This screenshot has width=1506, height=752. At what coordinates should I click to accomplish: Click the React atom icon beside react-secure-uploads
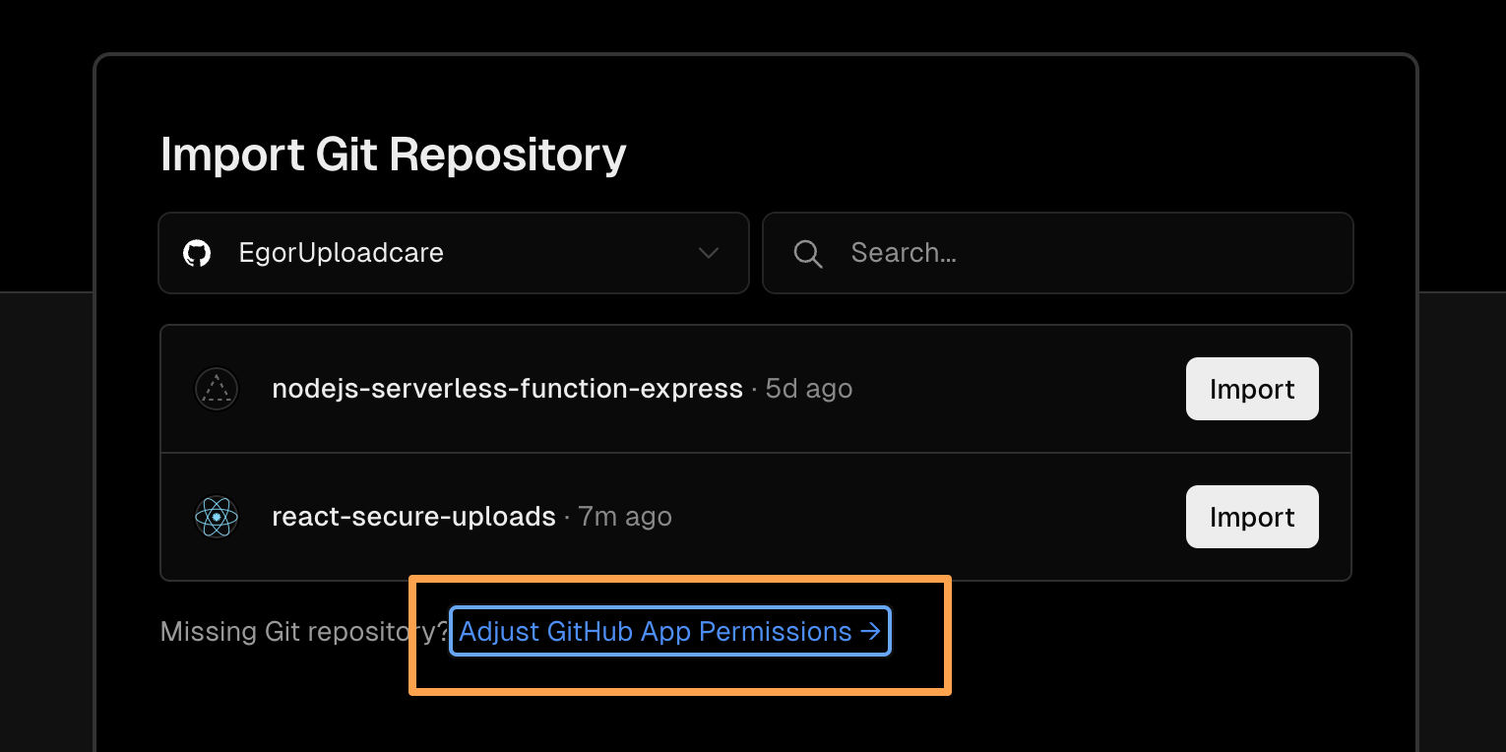[x=216, y=516]
